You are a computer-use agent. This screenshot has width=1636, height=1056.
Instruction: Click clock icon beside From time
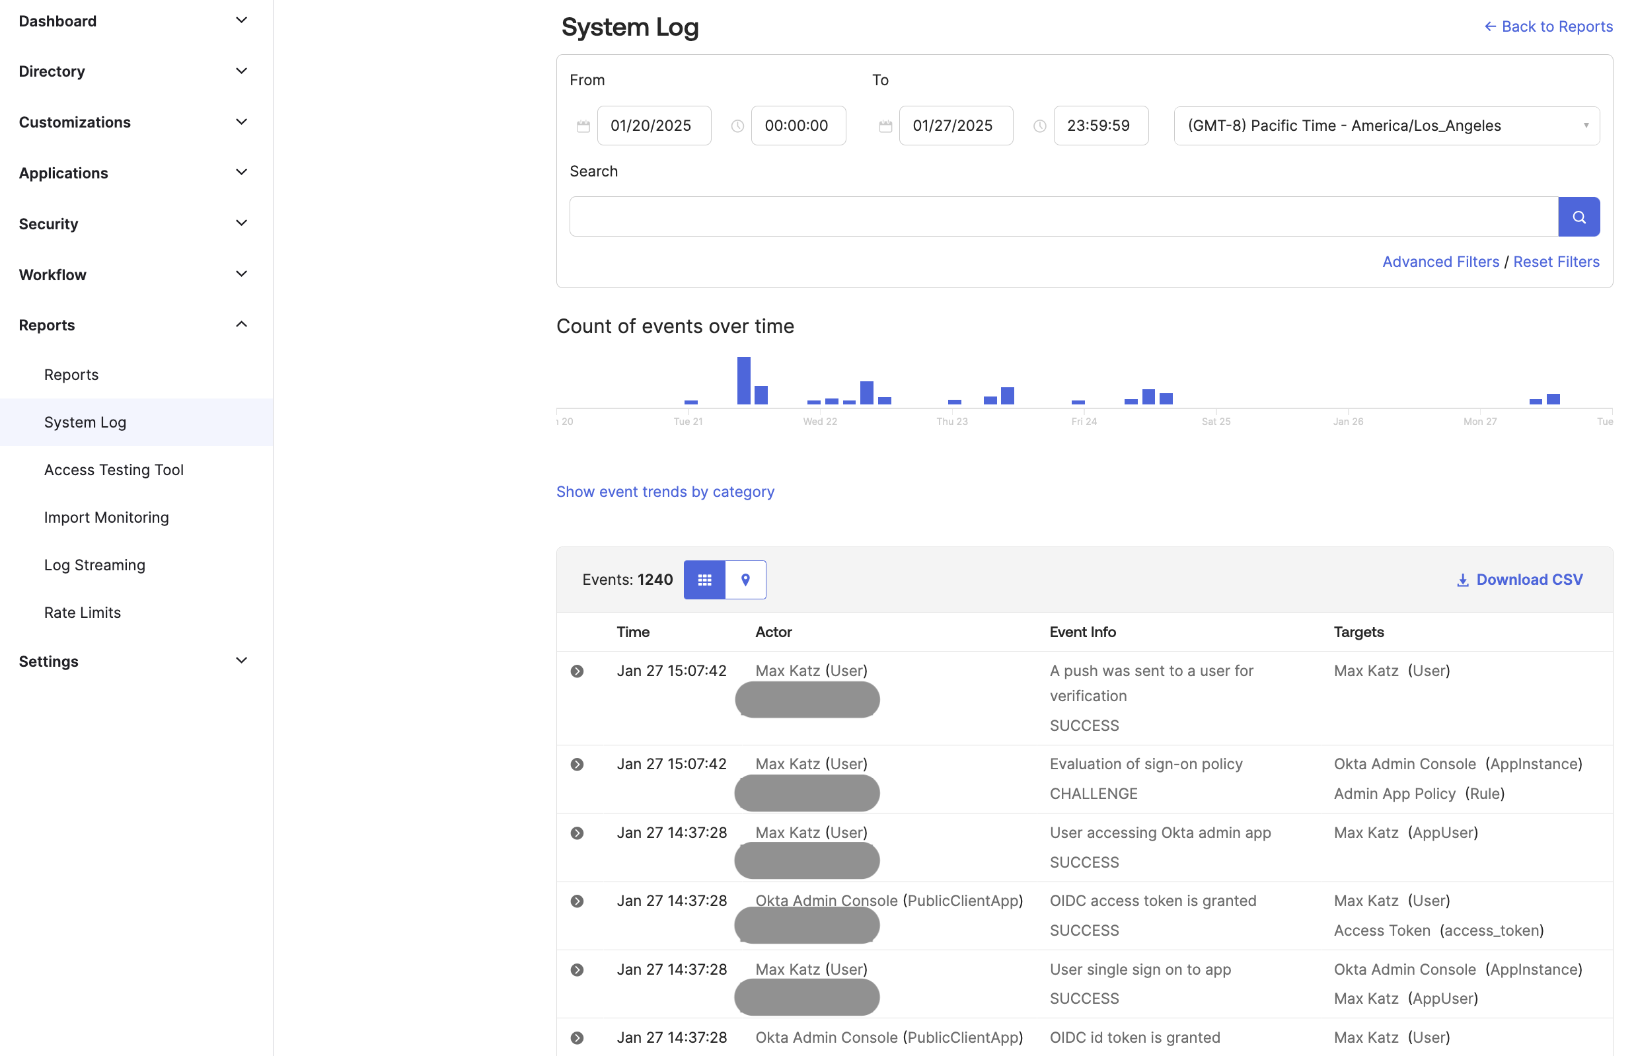coord(737,126)
